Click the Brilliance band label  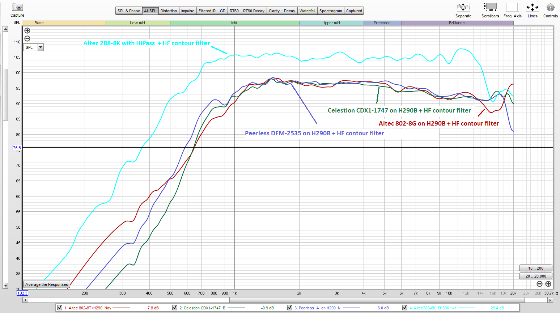click(x=457, y=23)
